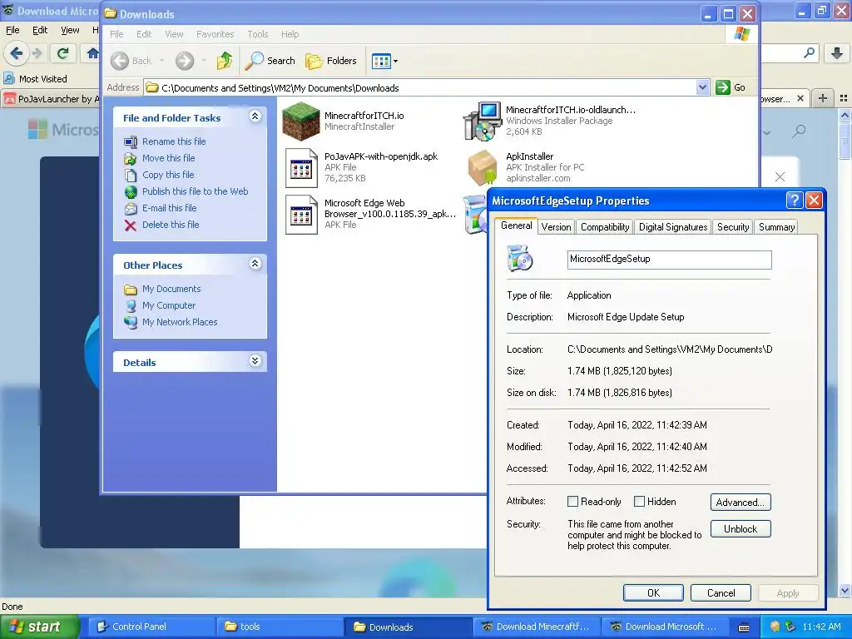
Task: Open the address bar dropdown arrow
Action: (x=702, y=87)
